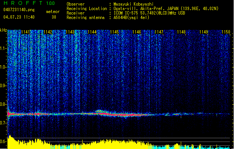The height and width of the screenshot is (149, 234).
Task: Select the file name 0407231140.png
Action: pyautogui.click(x=19, y=10)
